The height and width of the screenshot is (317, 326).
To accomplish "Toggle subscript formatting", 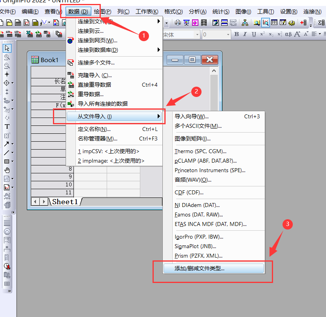I will (271, 34).
